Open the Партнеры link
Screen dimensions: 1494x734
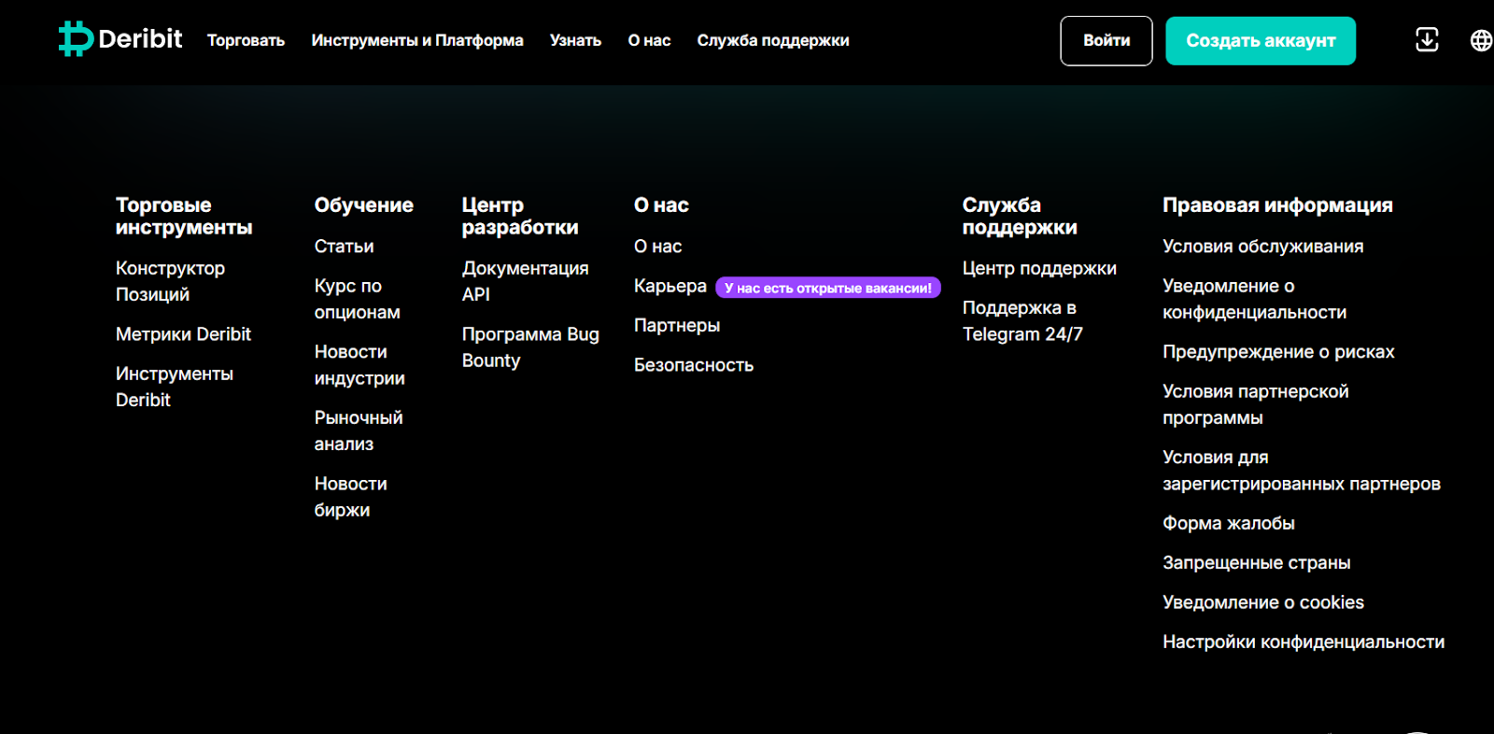(677, 325)
